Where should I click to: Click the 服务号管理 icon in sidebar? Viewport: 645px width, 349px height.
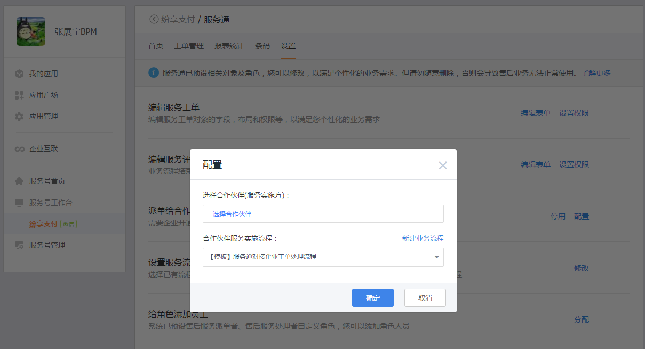pyautogui.click(x=19, y=245)
